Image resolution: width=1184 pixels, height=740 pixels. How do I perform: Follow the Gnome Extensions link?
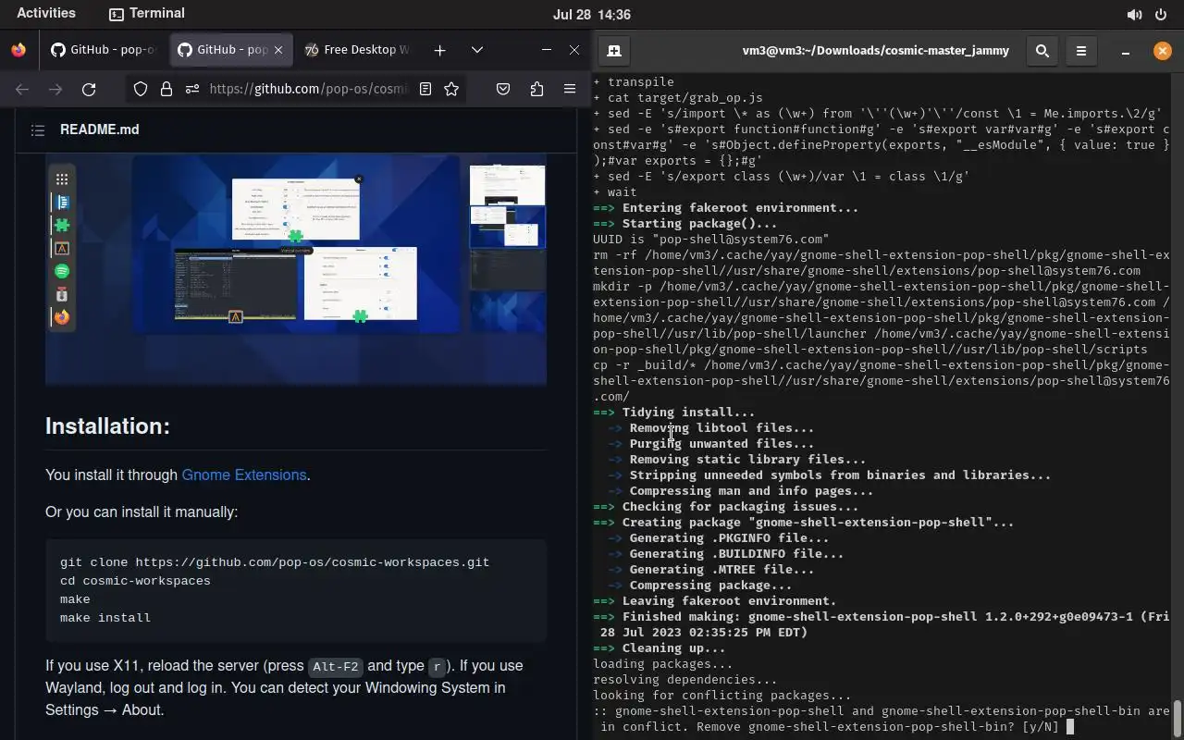[244, 475]
